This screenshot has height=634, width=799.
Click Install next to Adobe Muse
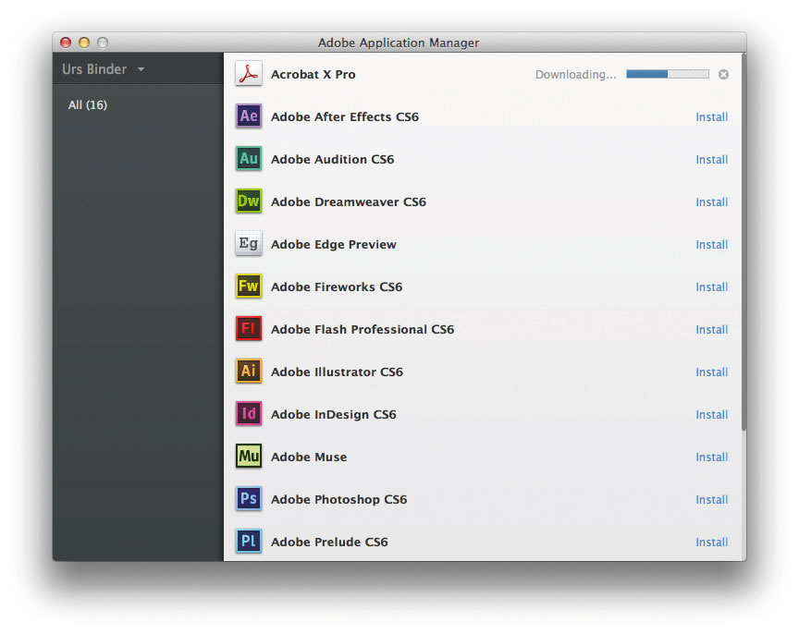click(711, 457)
